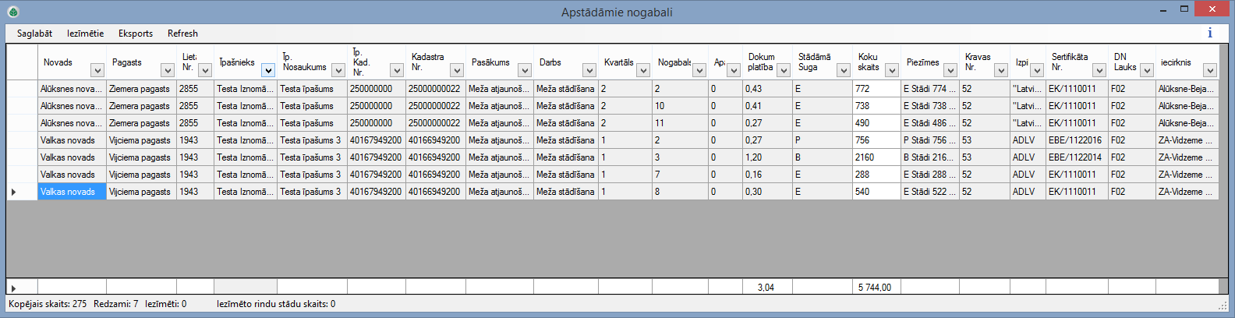Select koku skaits cell 540
The height and width of the screenshot is (318, 1235).
876,192
